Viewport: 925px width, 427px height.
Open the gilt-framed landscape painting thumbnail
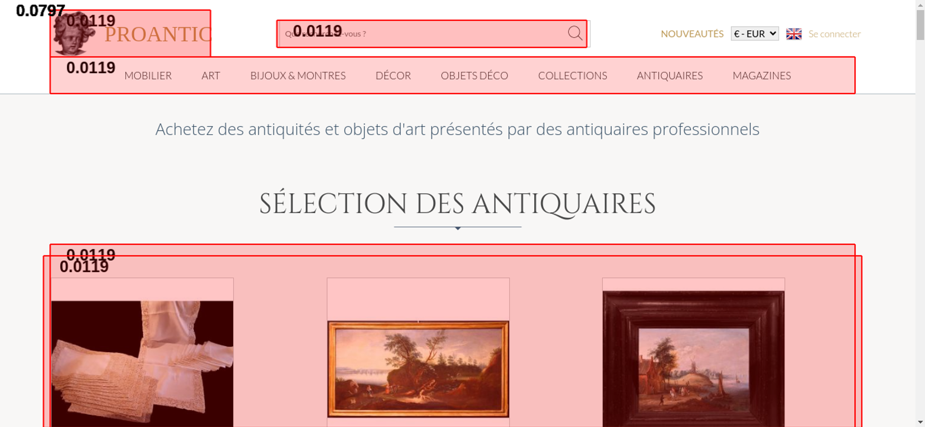point(418,369)
